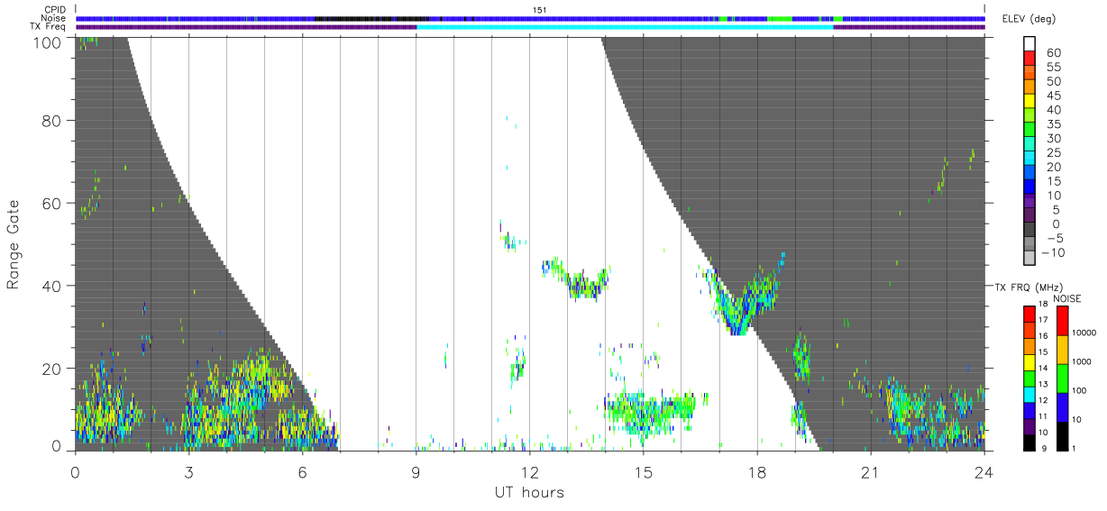
Task: Select the yellow segment of the elevation color bar
Action: 1029,101
